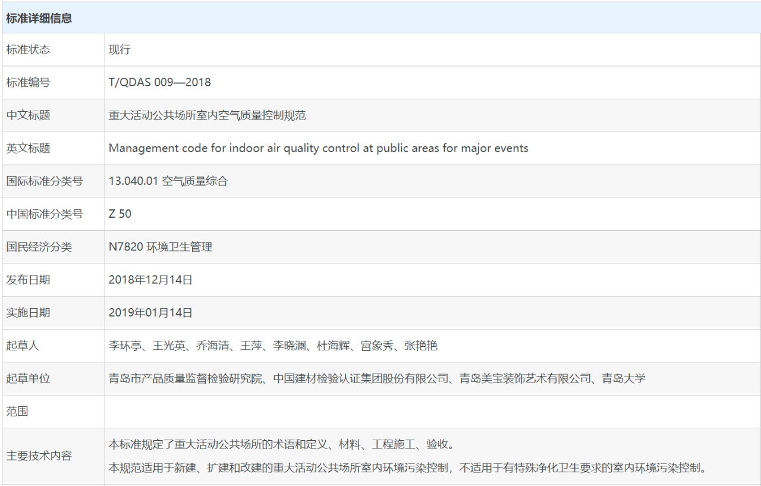Image resolution: width=761 pixels, height=486 pixels.
Task: Click the drafters list starting with 李环亭
Action: click(x=273, y=346)
